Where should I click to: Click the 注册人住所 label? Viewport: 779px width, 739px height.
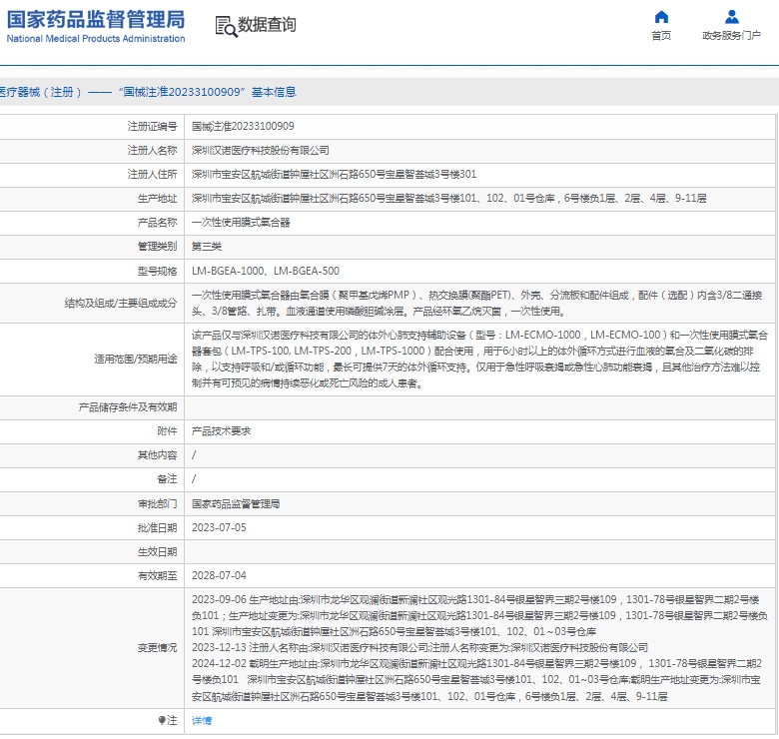coord(152,175)
